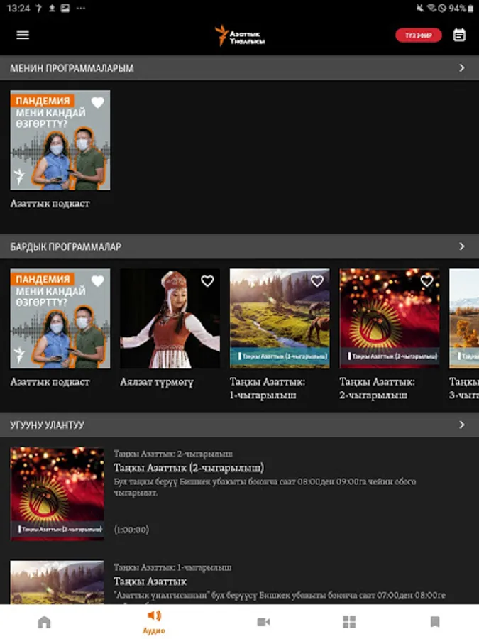Tap the upload notification icon in status bar
479x639 pixels.
[x=52, y=8]
